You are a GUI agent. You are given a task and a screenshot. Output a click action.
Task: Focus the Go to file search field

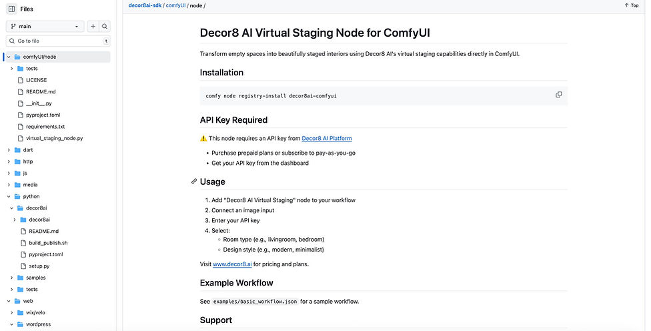pyautogui.click(x=58, y=41)
